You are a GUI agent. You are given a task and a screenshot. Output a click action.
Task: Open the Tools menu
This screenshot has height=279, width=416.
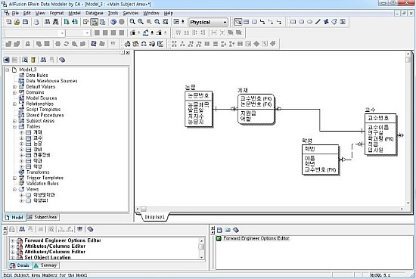(113, 13)
